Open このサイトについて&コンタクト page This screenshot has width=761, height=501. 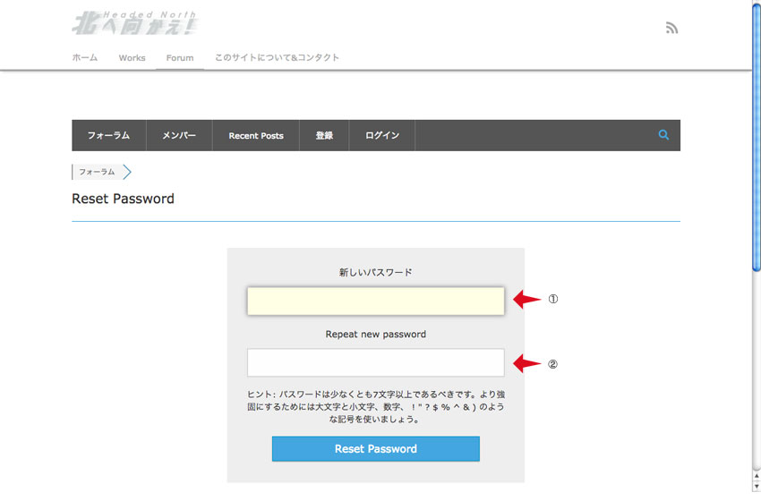(277, 58)
